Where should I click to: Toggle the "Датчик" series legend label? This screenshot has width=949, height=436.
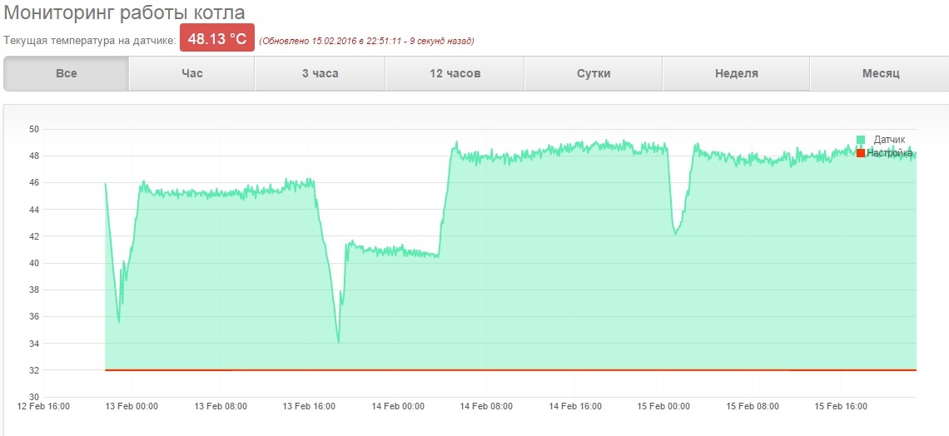(x=889, y=140)
